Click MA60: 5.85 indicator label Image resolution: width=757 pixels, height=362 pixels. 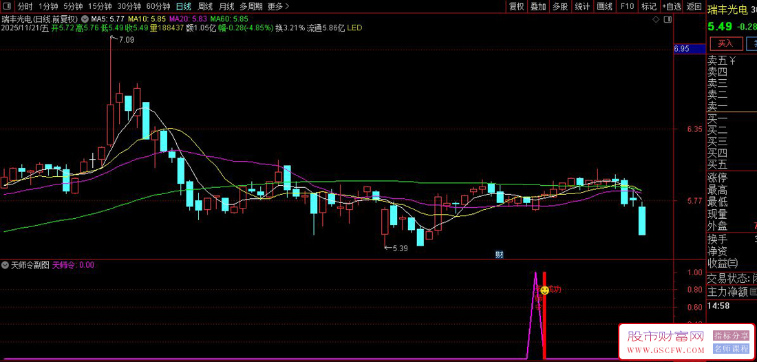point(229,19)
